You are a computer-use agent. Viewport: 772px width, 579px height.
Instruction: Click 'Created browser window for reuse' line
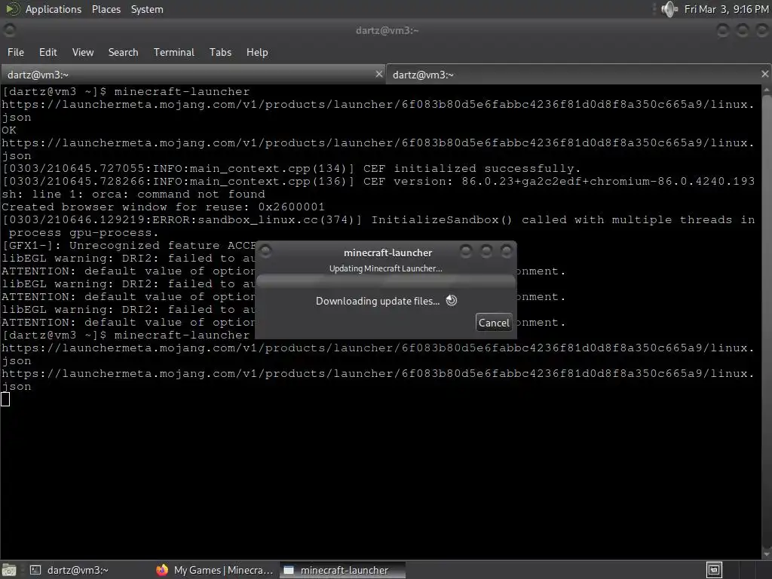[x=163, y=207]
